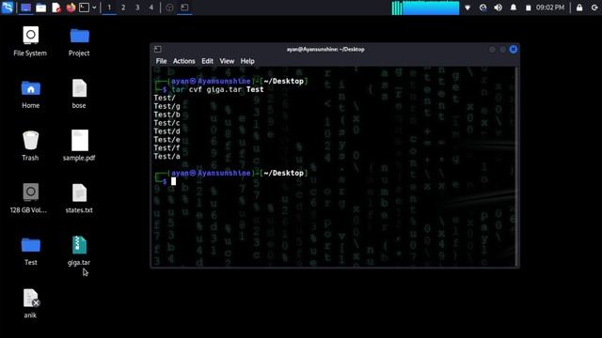This screenshot has width=602, height=338.
Task: Close the terminal window
Action: click(514, 49)
